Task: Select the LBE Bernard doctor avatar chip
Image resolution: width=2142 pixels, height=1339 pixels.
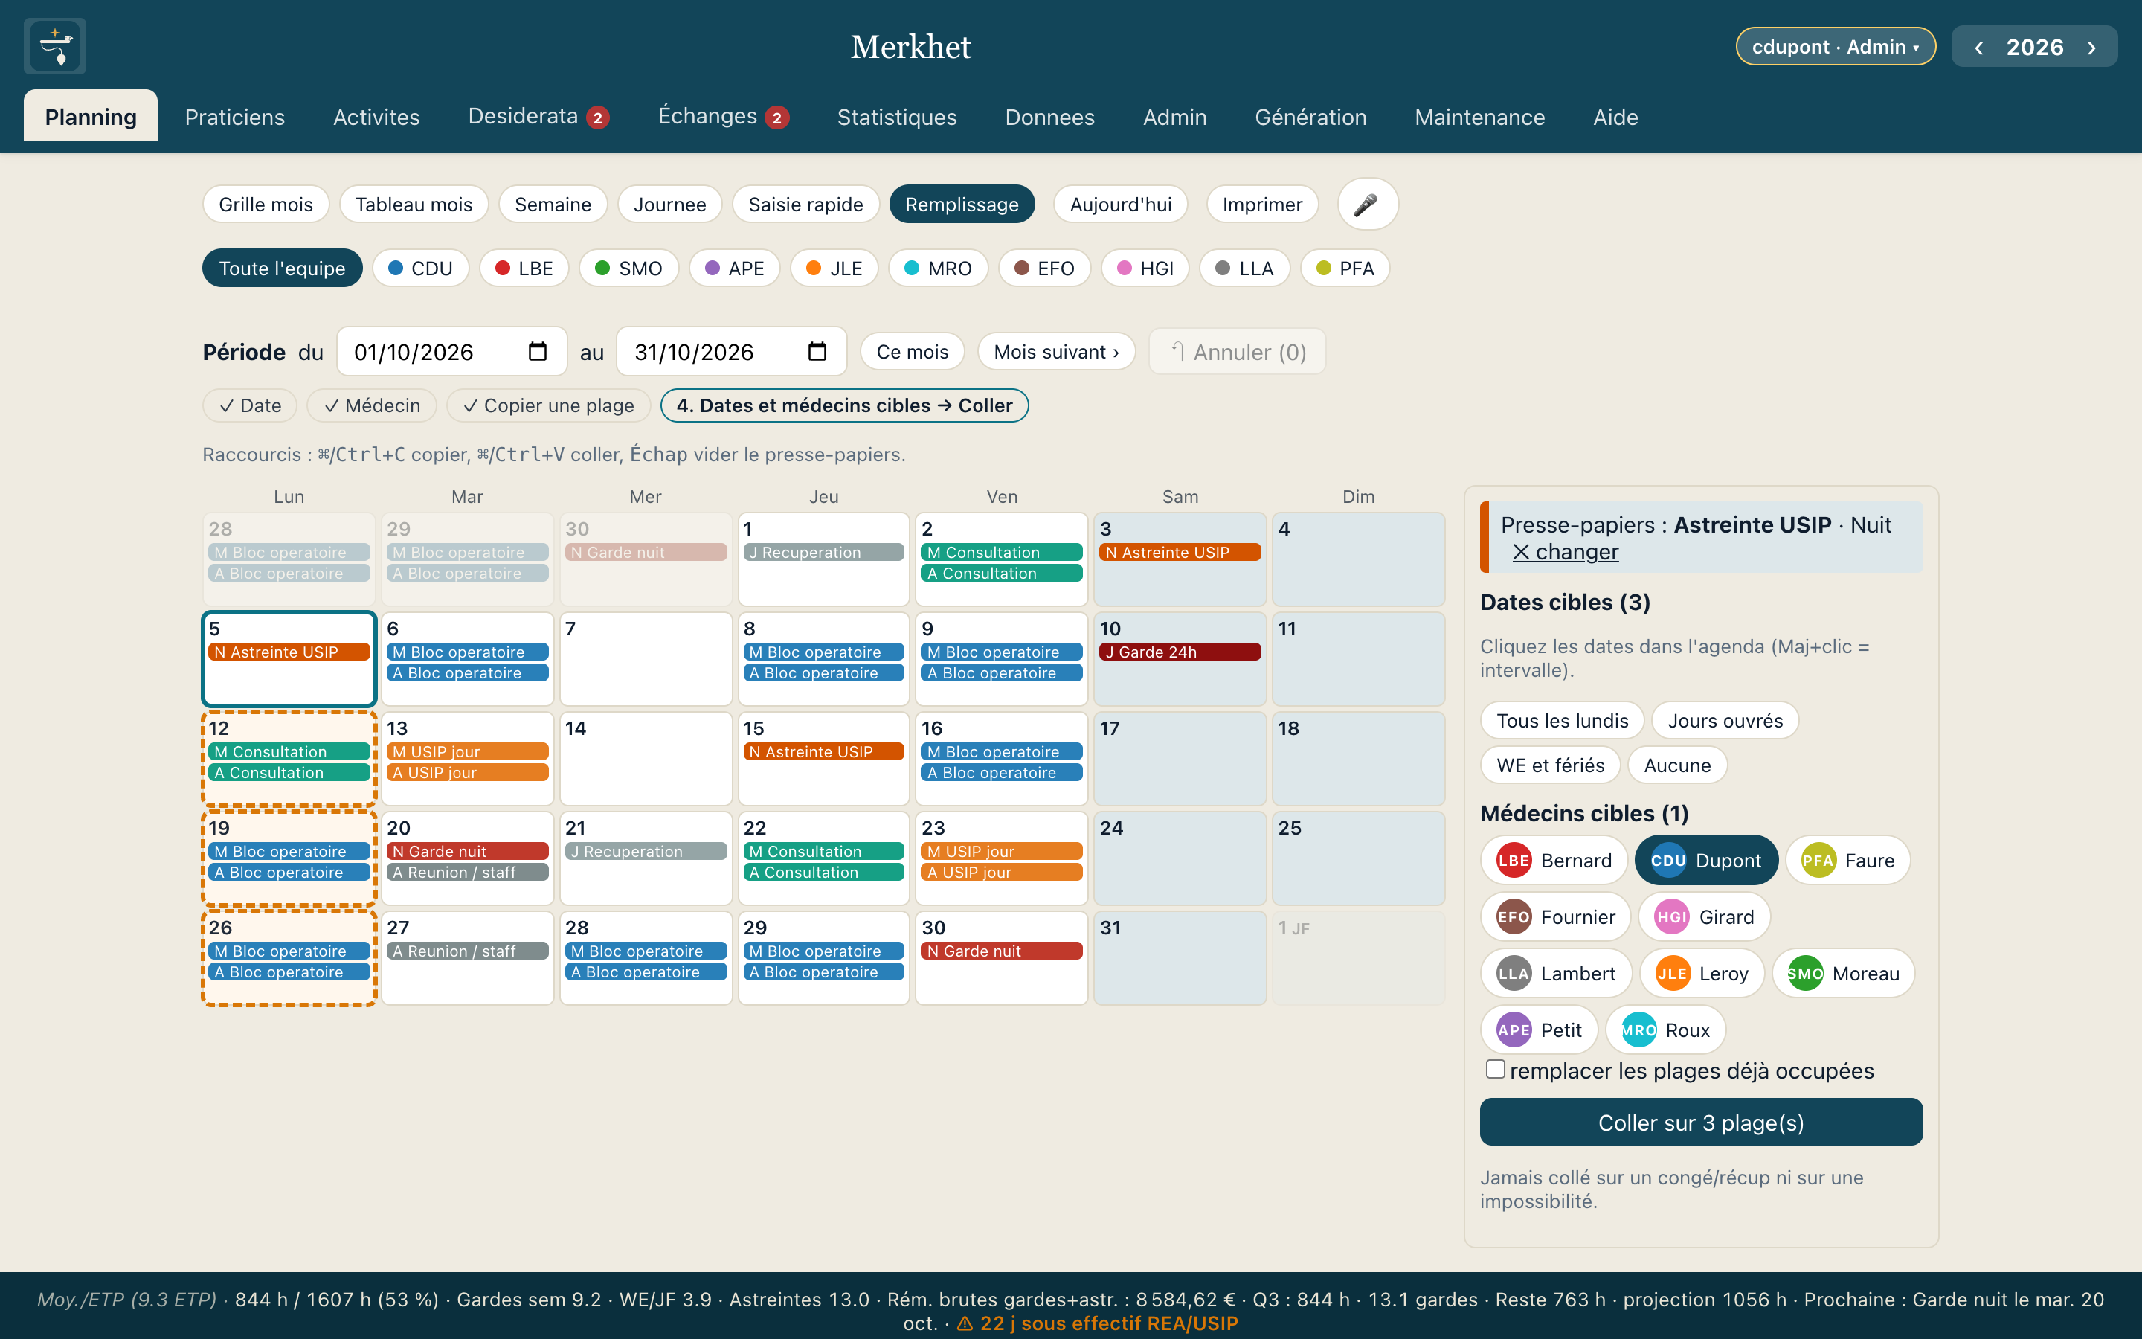Action: (x=1554, y=860)
